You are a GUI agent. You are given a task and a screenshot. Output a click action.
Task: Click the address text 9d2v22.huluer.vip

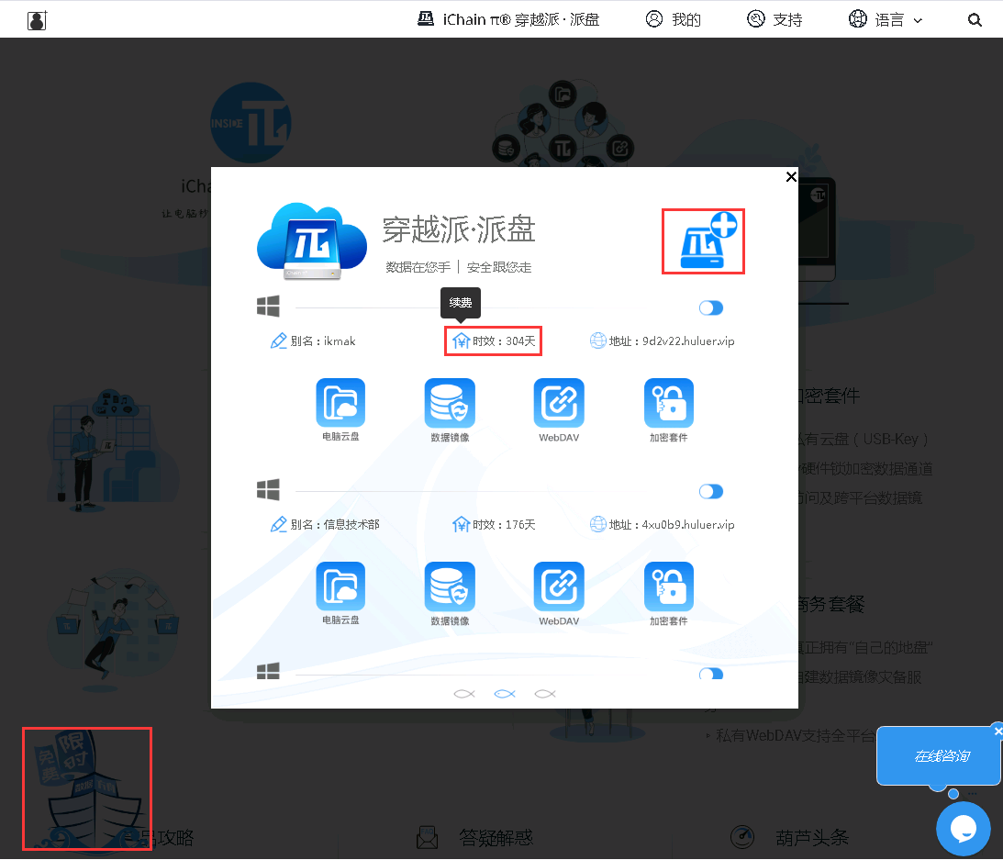688,341
